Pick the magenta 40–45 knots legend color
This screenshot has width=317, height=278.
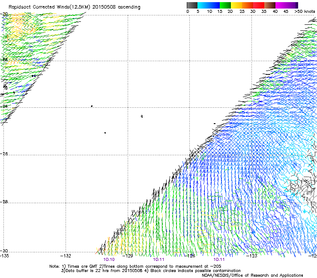(x=281, y=5)
